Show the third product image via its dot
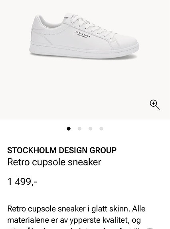 click(91, 129)
